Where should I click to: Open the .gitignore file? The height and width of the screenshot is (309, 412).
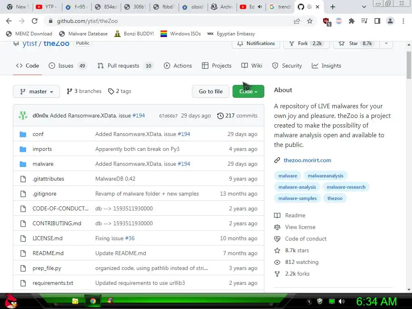(44, 194)
